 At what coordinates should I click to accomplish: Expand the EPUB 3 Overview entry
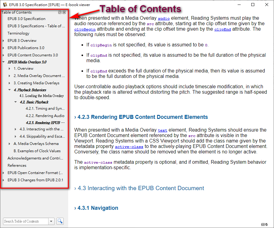(3, 41)
